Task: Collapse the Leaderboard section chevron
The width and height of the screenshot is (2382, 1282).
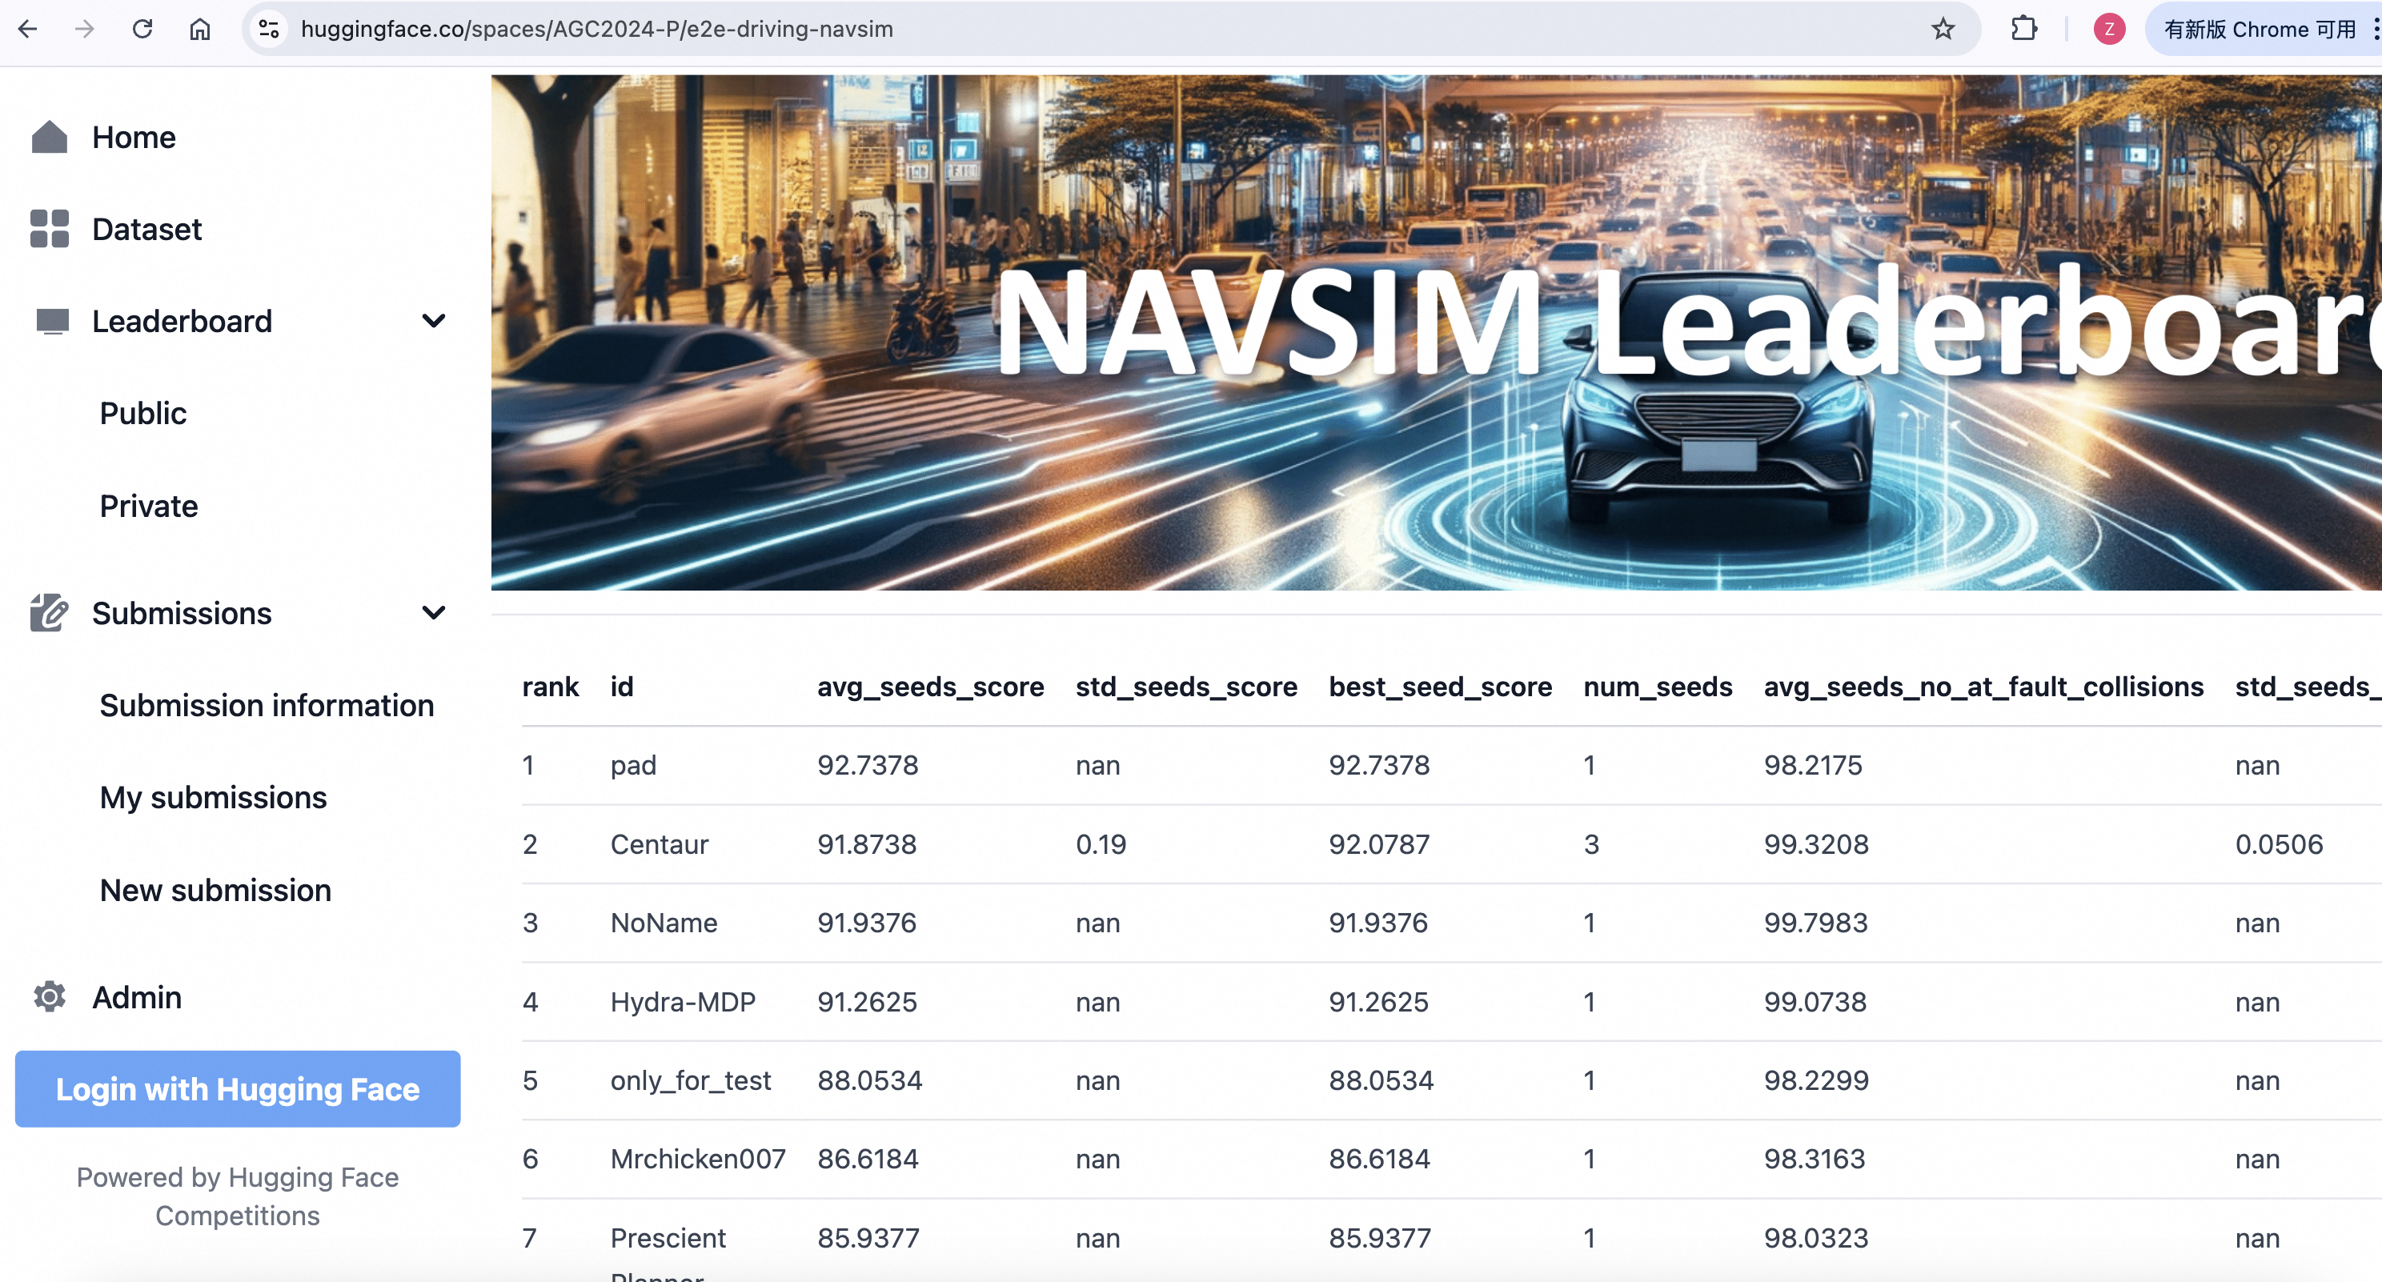Action: [x=433, y=321]
